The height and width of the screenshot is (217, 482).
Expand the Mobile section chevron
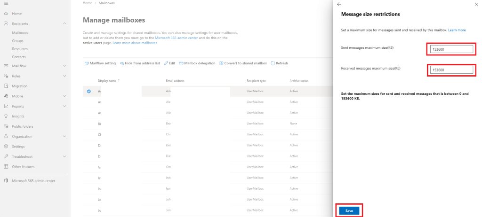(64, 96)
